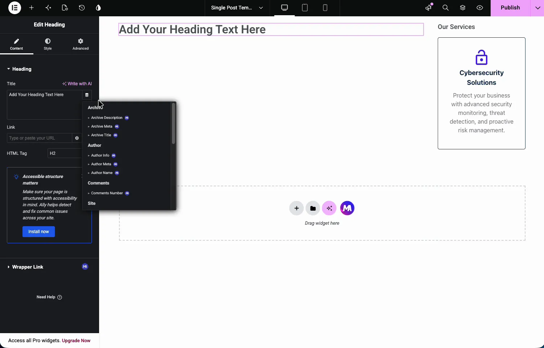The width and height of the screenshot is (544, 348).
Task: Click the Comments group label in list
Action: click(98, 183)
